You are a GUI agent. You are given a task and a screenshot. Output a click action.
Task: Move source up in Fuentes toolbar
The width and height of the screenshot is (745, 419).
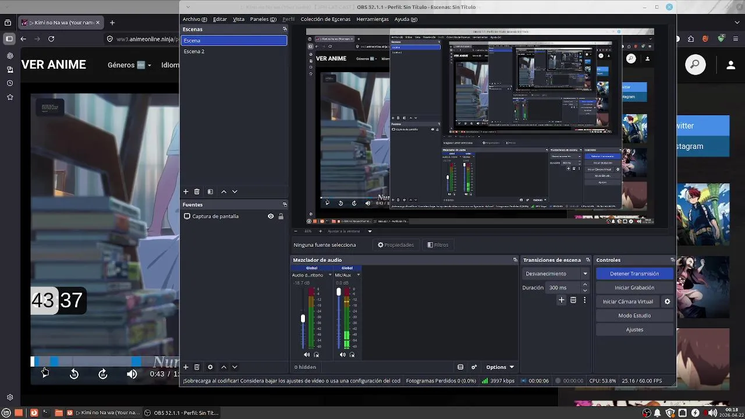pyautogui.click(x=223, y=367)
